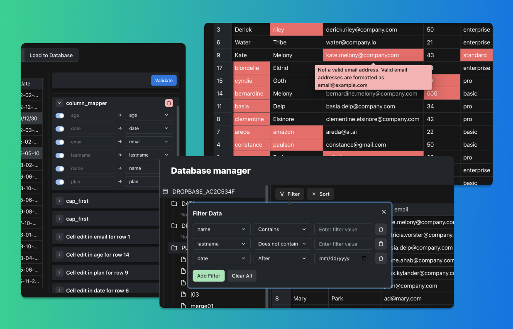Viewport: 513px width, 329px height.
Task: Open the Contains operator dropdown
Action: (282, 229)
